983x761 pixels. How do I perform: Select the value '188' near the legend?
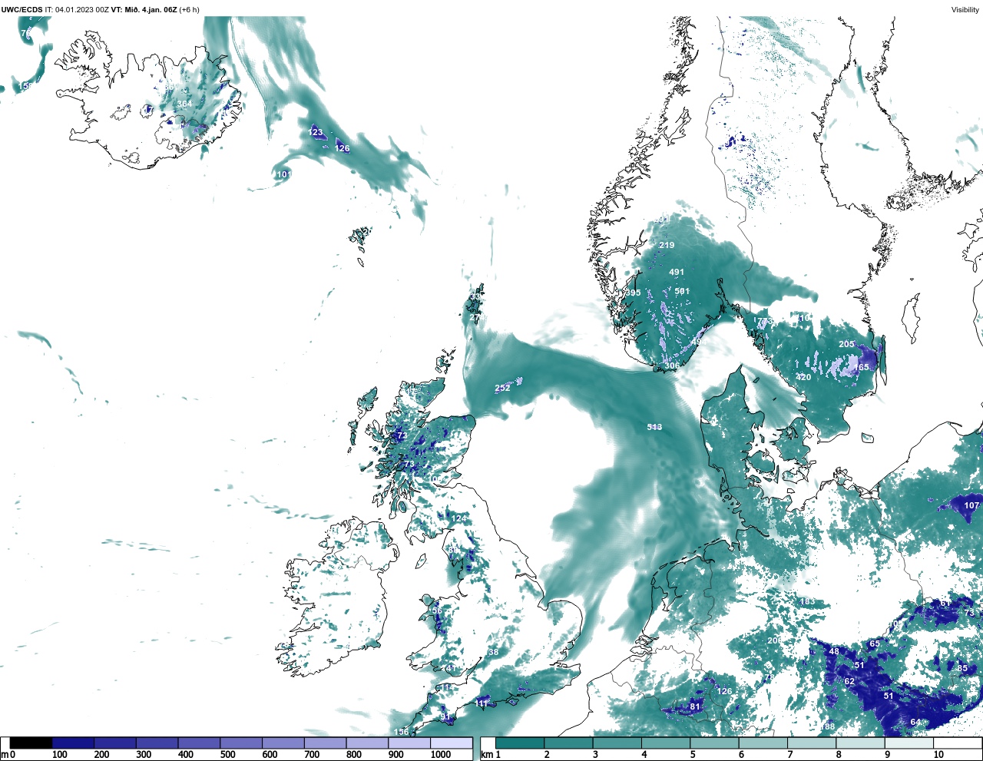pyautogui.click(x=828, y=726)
